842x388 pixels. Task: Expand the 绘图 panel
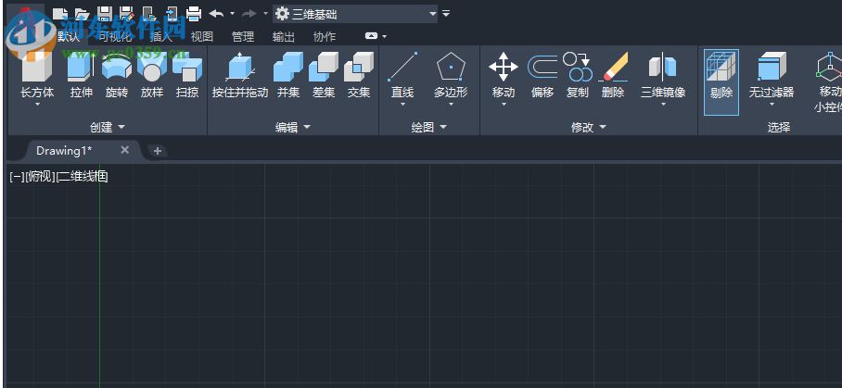[428, 127]
